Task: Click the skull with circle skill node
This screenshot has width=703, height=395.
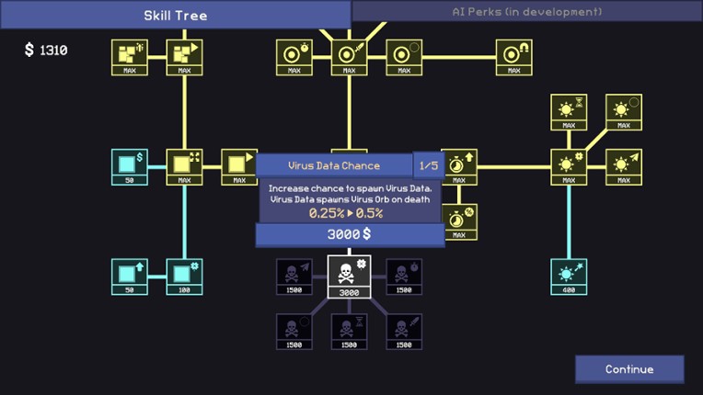Action: pos(294,331)
